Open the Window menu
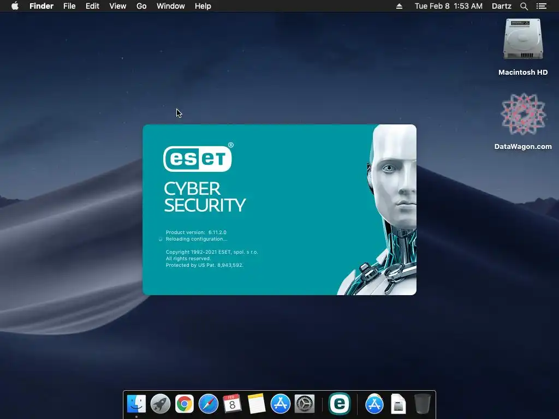Image resolution: width=559 pixels, height=419 pixels. point(171,6)
